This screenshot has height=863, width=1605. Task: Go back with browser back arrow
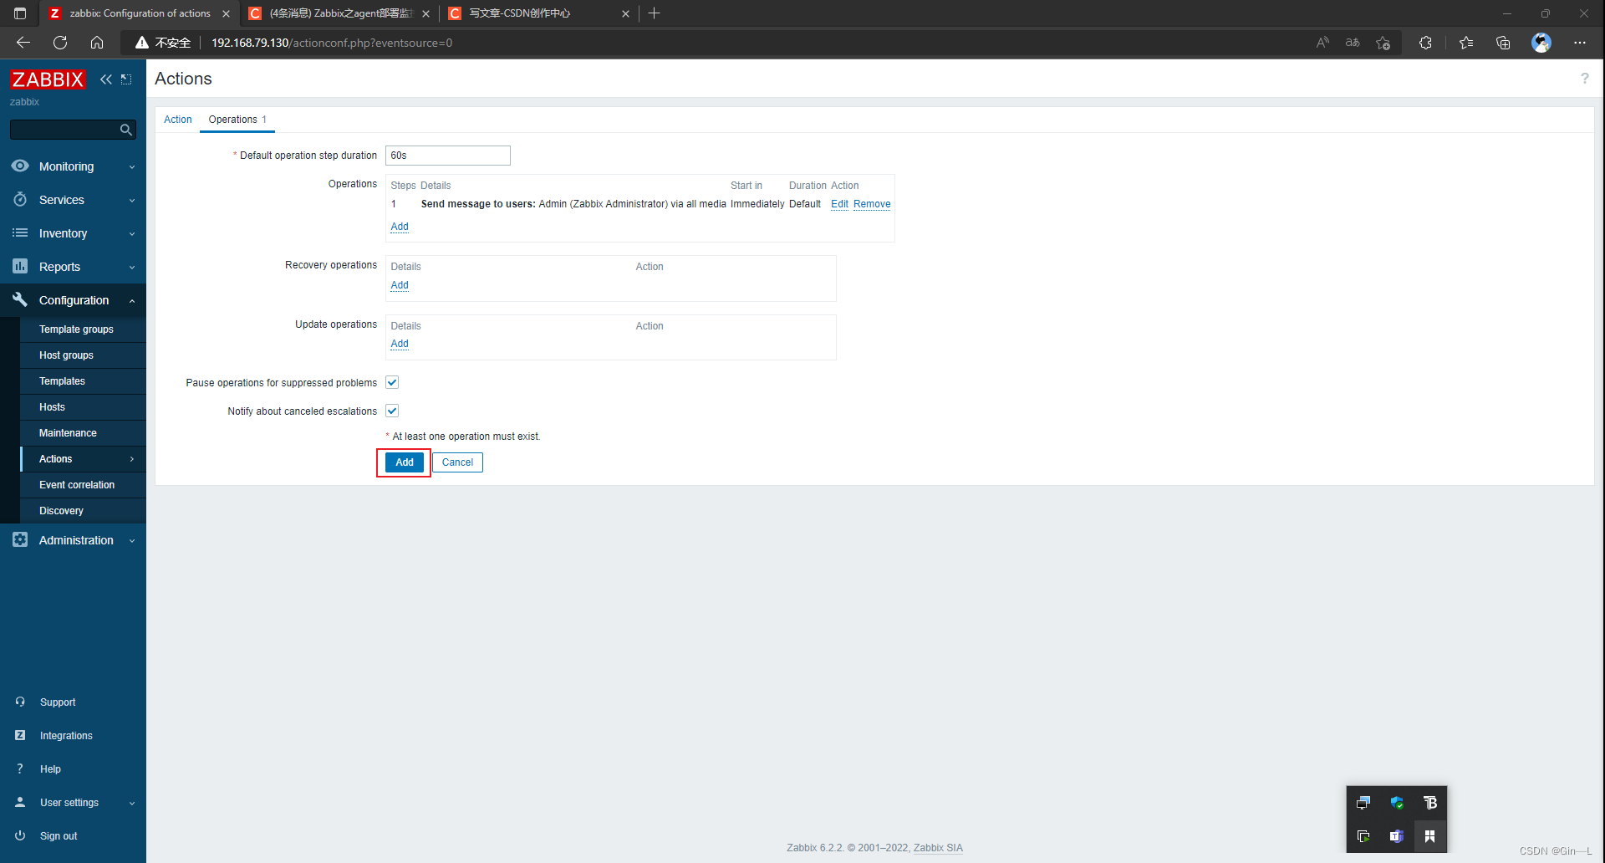[23, 43]
